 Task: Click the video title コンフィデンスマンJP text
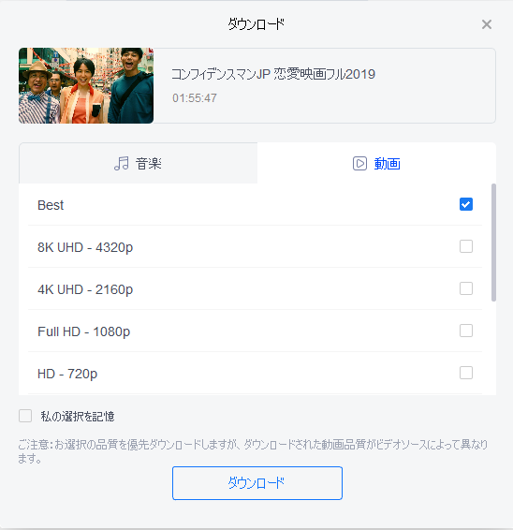point(273,74)
